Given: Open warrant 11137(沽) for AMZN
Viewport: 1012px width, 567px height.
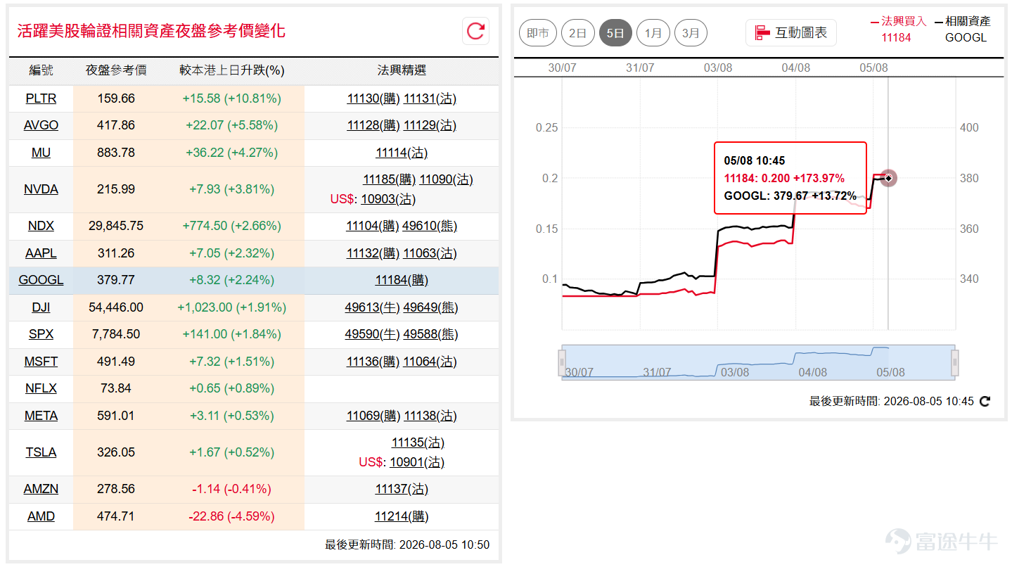Looking at the screenshot, I should point(402,489).
